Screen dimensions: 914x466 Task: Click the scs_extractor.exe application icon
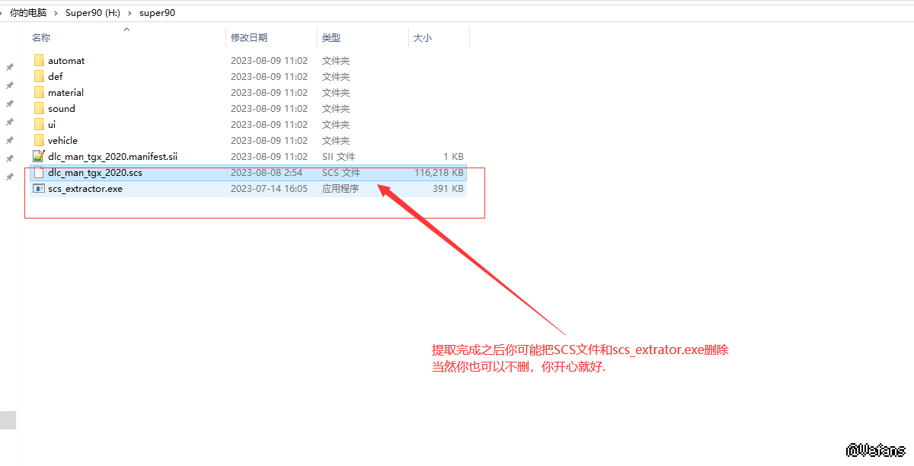tap(39, 188)
